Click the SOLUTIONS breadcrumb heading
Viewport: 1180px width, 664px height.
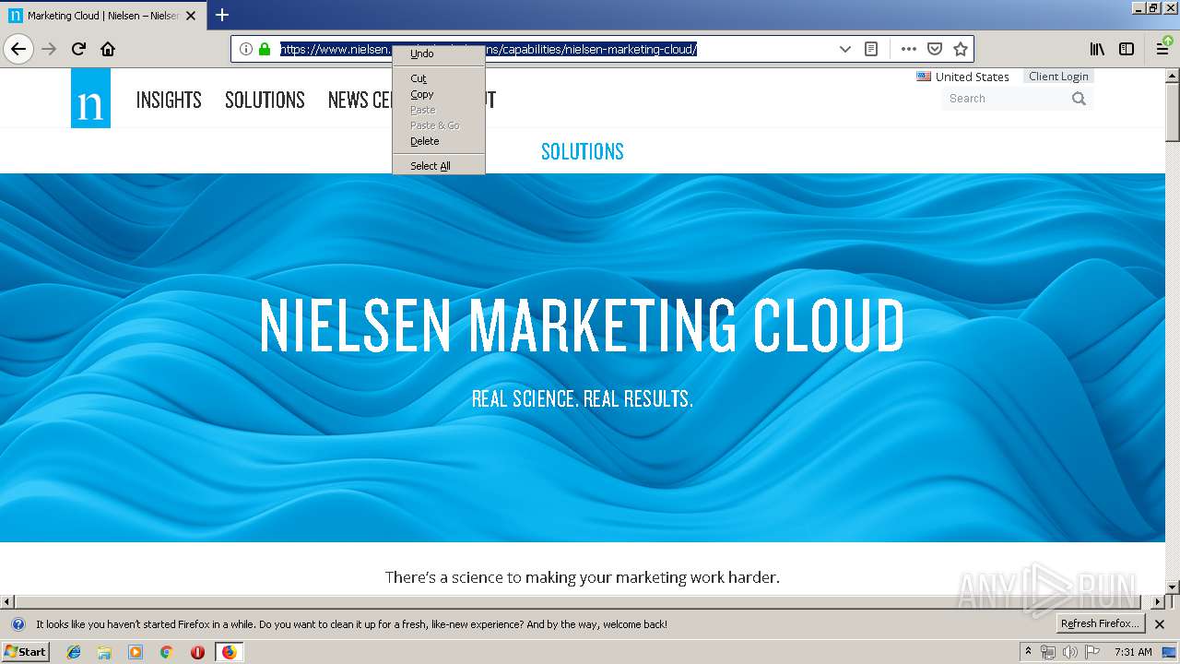[583, 151]
